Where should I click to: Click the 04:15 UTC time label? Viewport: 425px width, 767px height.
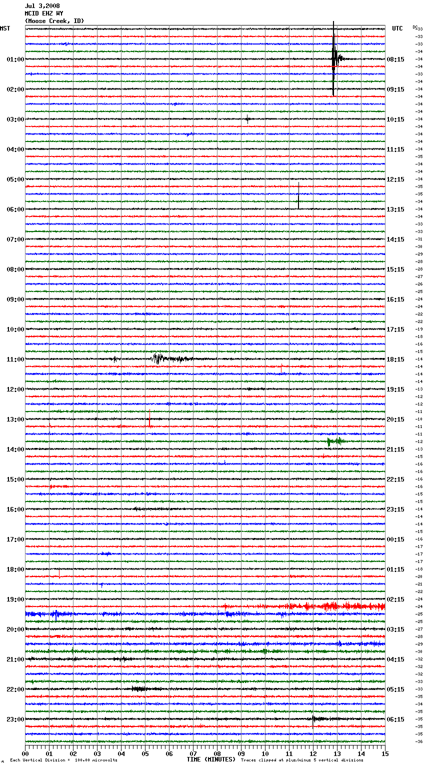click(x=395, y=659)
